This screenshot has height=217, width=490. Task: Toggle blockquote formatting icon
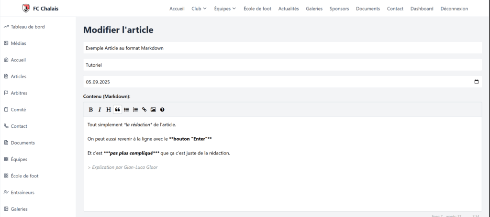118,110
